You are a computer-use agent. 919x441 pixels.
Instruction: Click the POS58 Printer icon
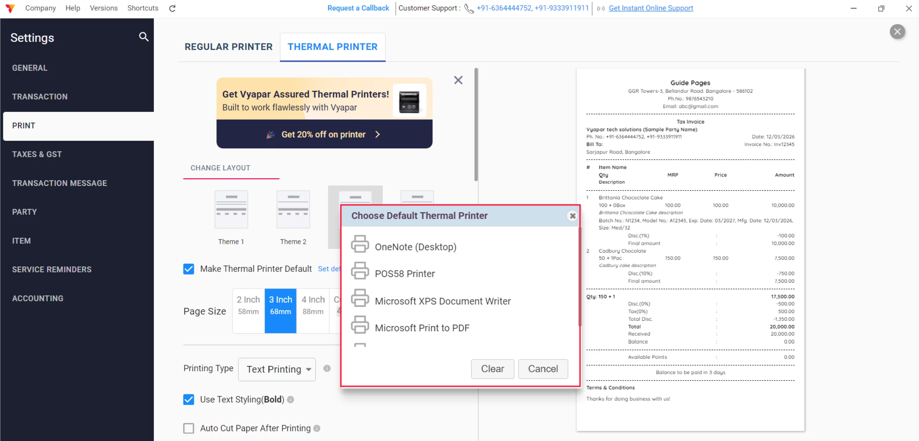[x=360, y=271]
